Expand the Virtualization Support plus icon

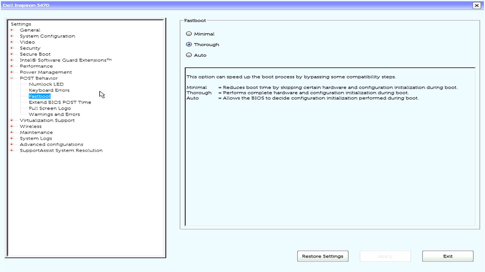pos(12,121)
